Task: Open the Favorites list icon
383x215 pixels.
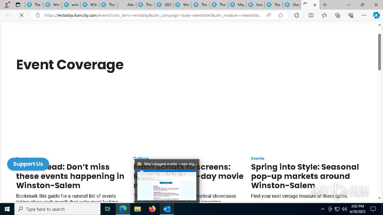Action: [324, 15]
